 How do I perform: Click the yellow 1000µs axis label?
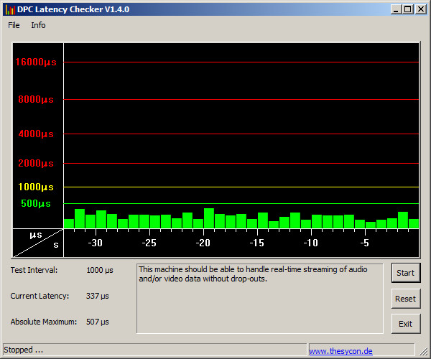36,187
